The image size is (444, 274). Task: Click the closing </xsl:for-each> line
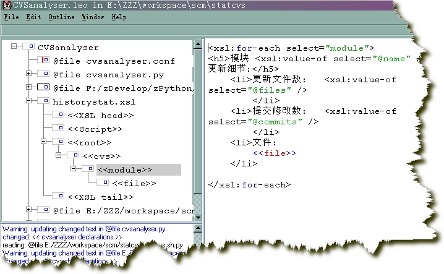tap(249, 185)
